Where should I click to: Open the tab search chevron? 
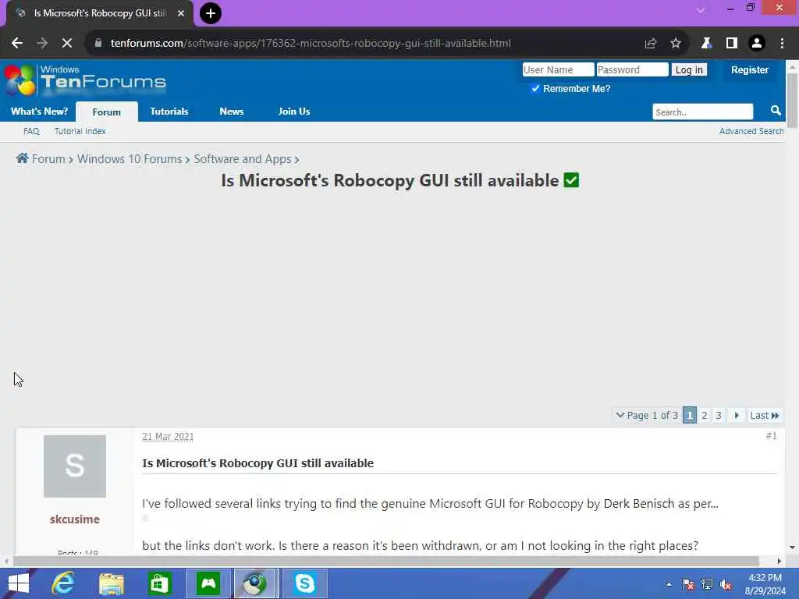(701, 9)
